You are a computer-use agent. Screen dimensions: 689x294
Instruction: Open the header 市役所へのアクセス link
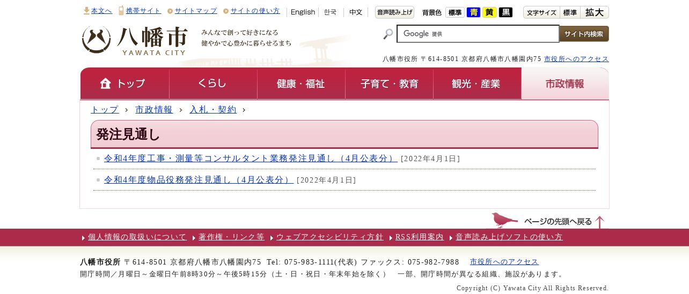576,59
